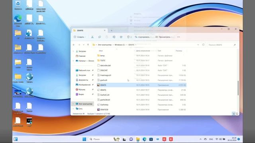Screen dimensions: 255x143
Task: Show hidden tray icons chevron
Action: (200, 139)
